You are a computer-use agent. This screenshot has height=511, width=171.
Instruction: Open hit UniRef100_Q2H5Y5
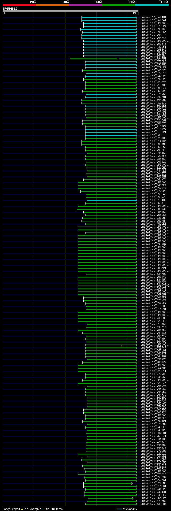[x=153, y=82]
